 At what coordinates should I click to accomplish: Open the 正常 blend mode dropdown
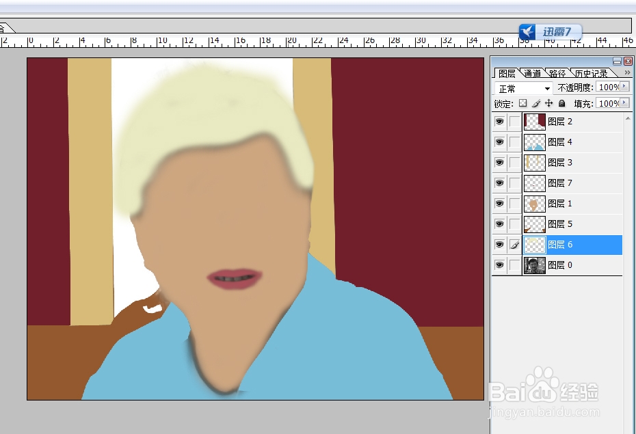[x=523, y=88]
